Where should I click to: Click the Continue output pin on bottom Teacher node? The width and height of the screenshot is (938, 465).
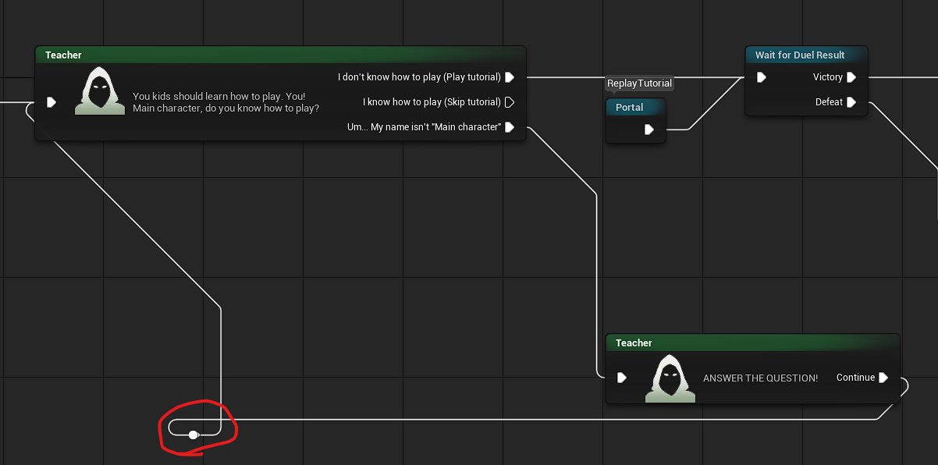[x=883, y=378]
